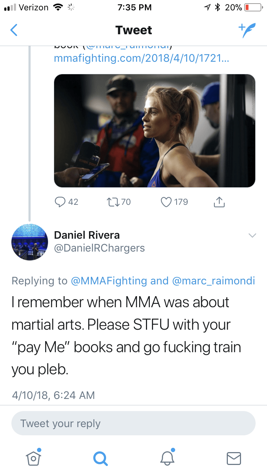Image resolution: width=267 pixels, height=476 pixels.
Task: Open the mmafighting.com article link
Action: click(x=141, y=59)
